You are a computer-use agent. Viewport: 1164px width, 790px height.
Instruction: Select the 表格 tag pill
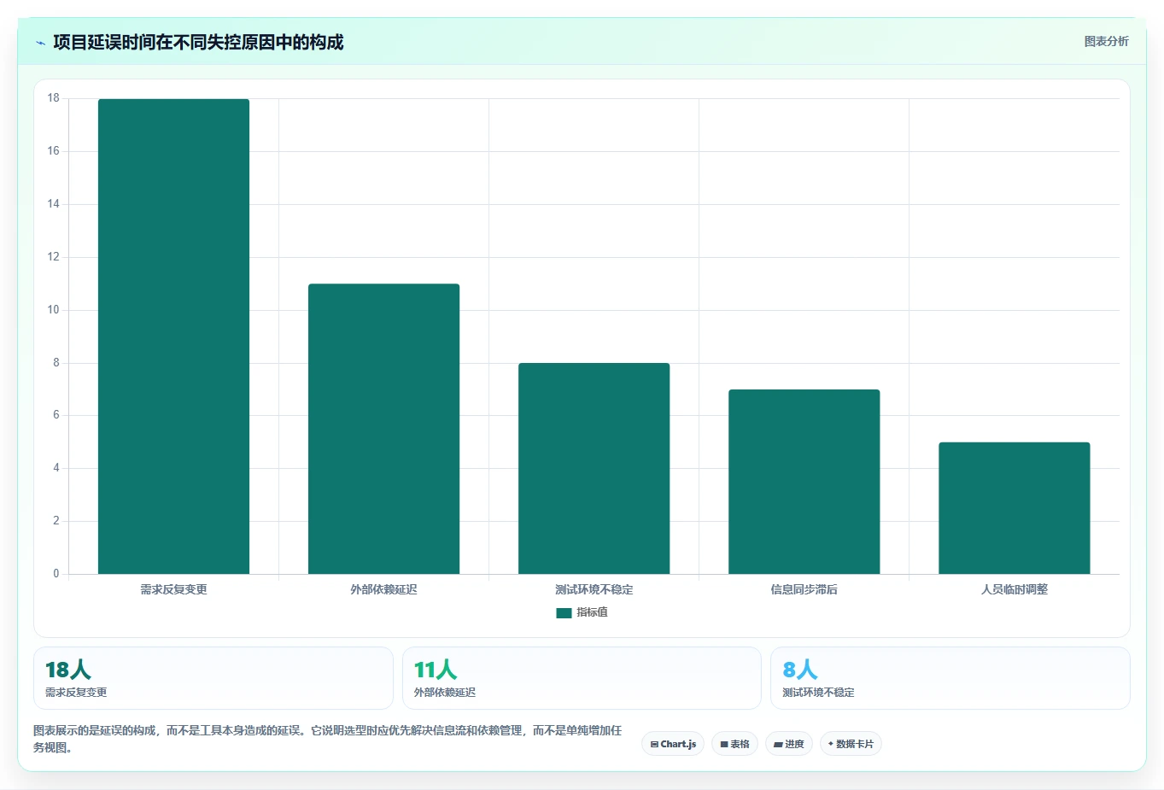(734, 744)
